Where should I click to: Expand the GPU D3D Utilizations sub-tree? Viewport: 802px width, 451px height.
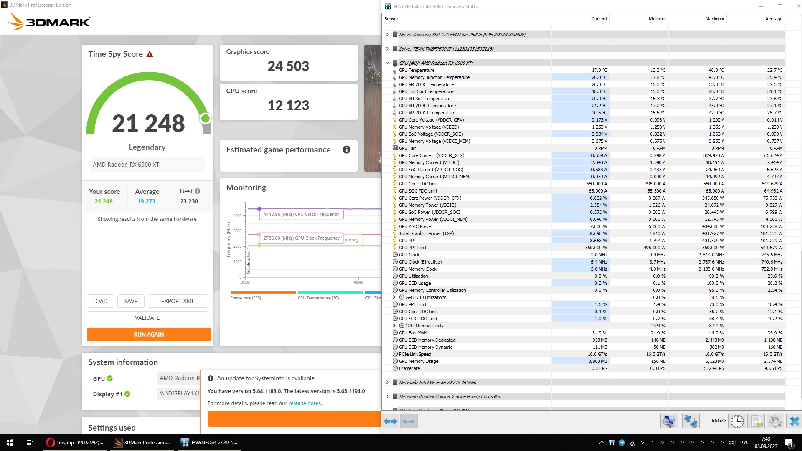(394, 297)
